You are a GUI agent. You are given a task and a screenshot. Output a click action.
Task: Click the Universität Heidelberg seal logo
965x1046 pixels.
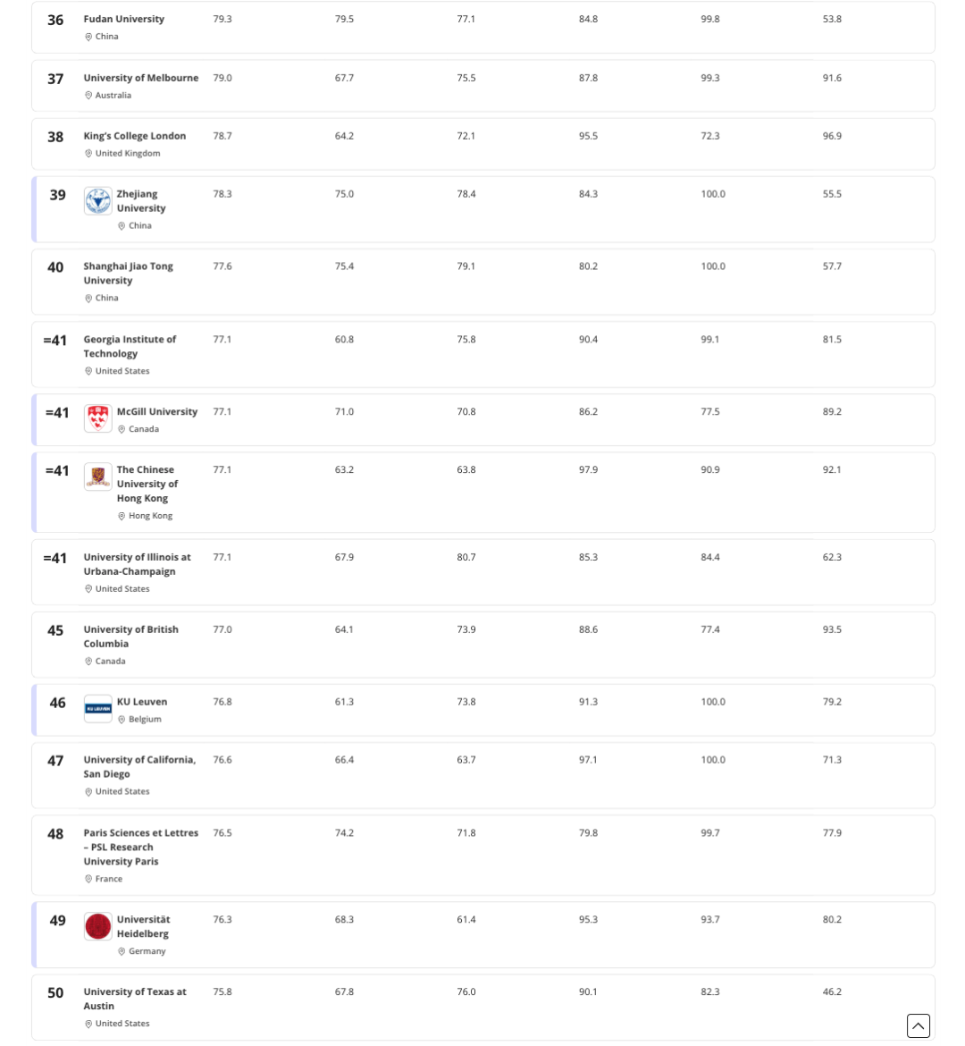97,926
